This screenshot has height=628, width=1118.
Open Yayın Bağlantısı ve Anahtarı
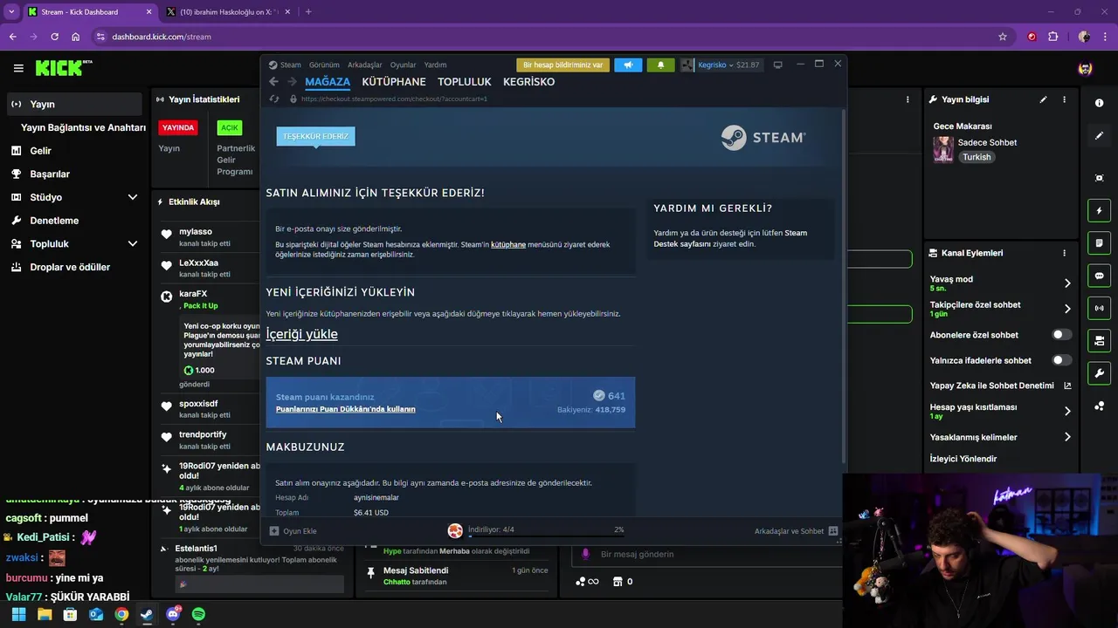[83, 127]
